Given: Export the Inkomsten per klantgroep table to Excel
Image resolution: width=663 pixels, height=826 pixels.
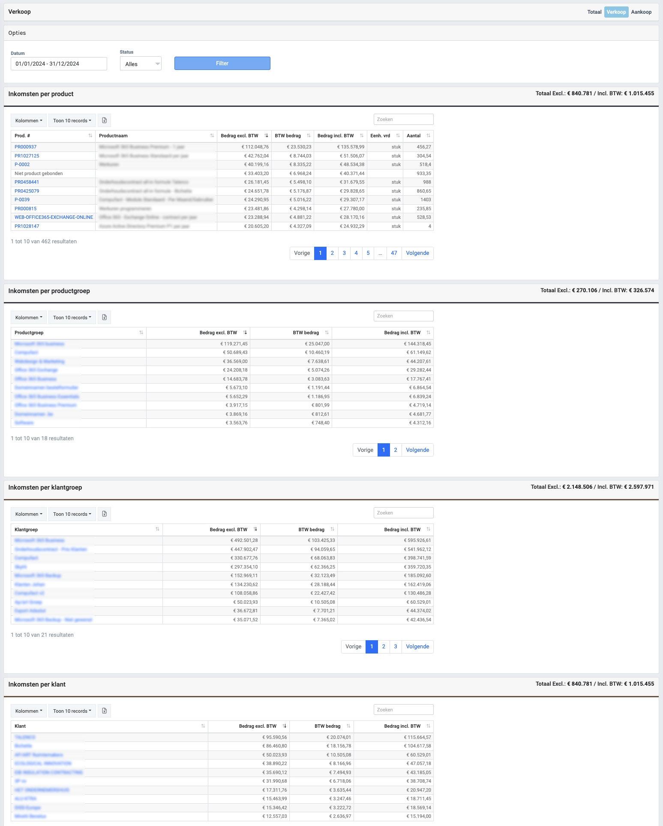Looking at the screenshot, I should click(x=104, y=514).
